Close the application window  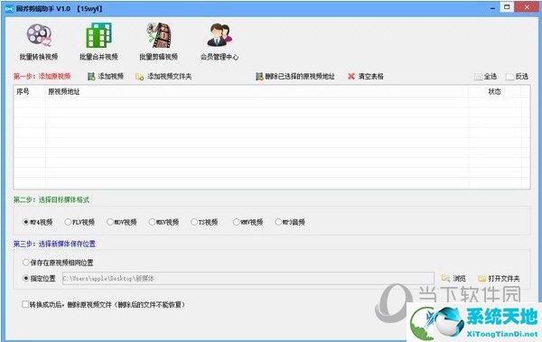pyautogui.click(x=527, y=7)
